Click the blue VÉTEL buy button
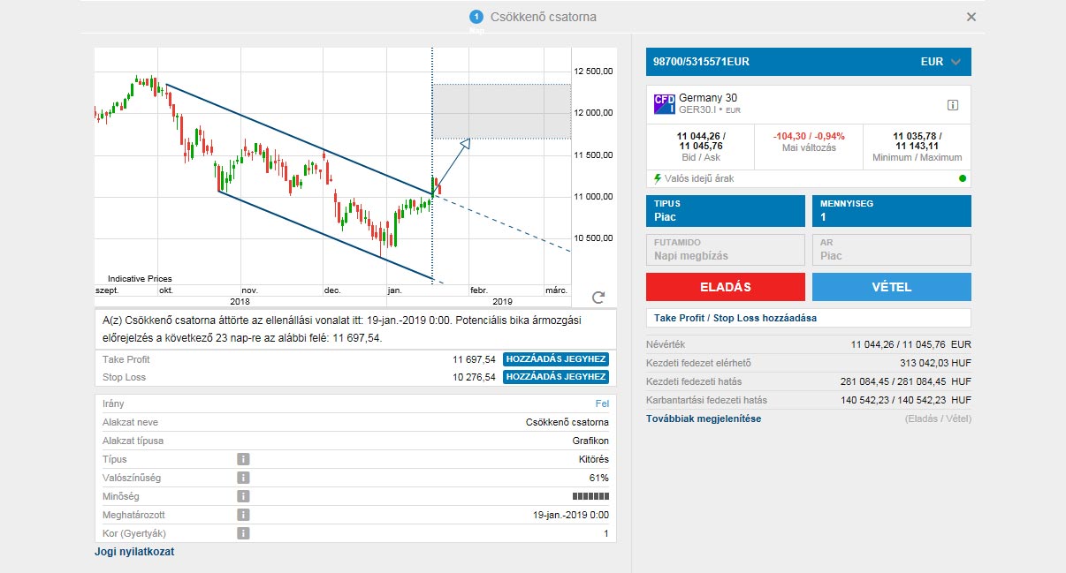Image resolution: width=1066 pixels, height=573 pixels. coord(891,287)
